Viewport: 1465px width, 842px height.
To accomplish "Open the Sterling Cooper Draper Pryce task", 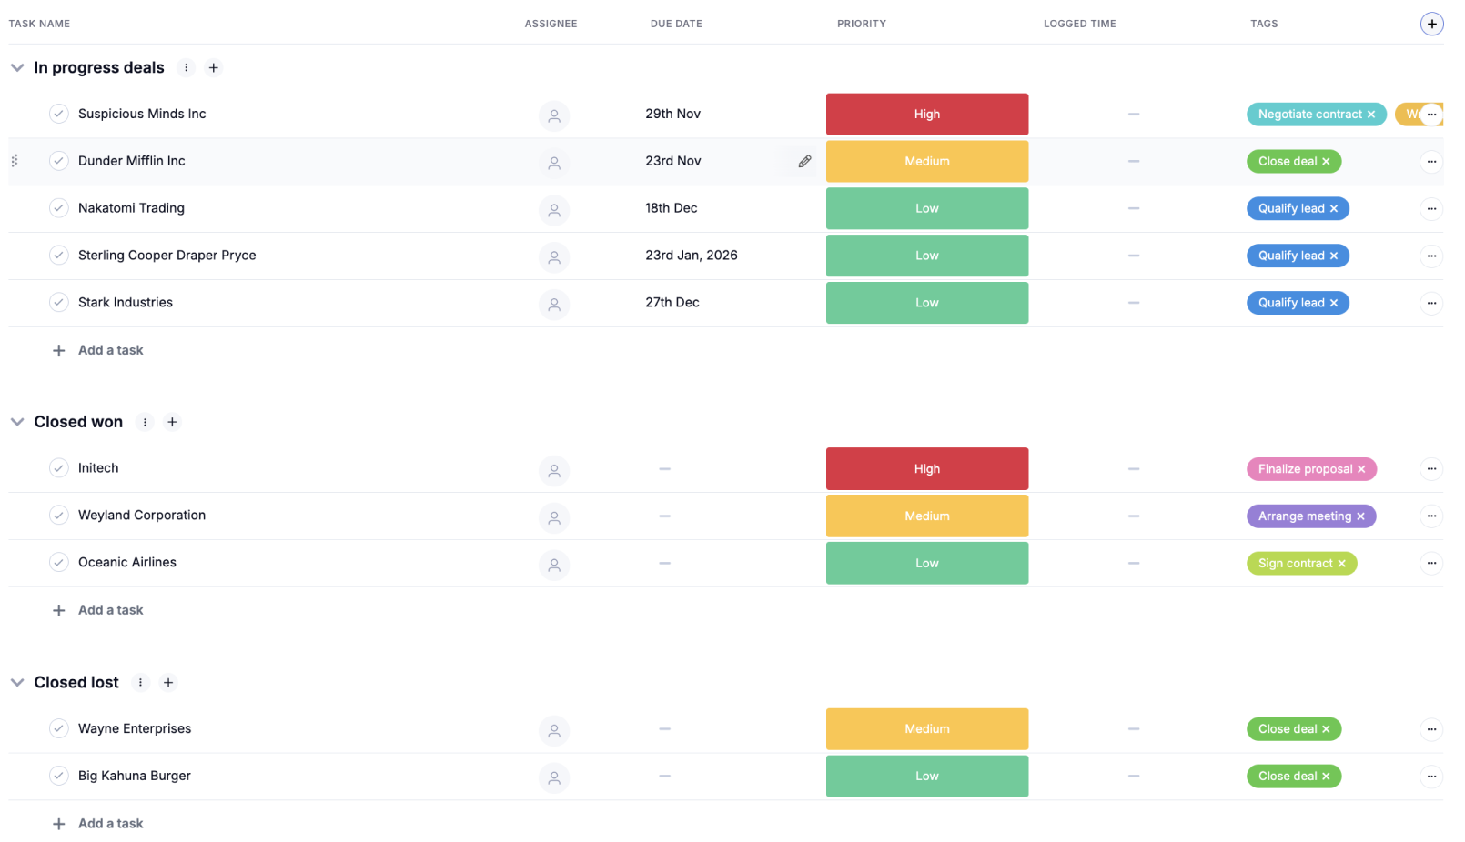I will [167, 256].
